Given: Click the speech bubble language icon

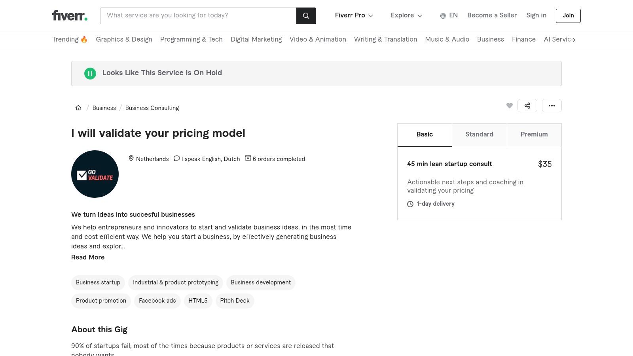Looking at the screenshot, I should [177, 158].
